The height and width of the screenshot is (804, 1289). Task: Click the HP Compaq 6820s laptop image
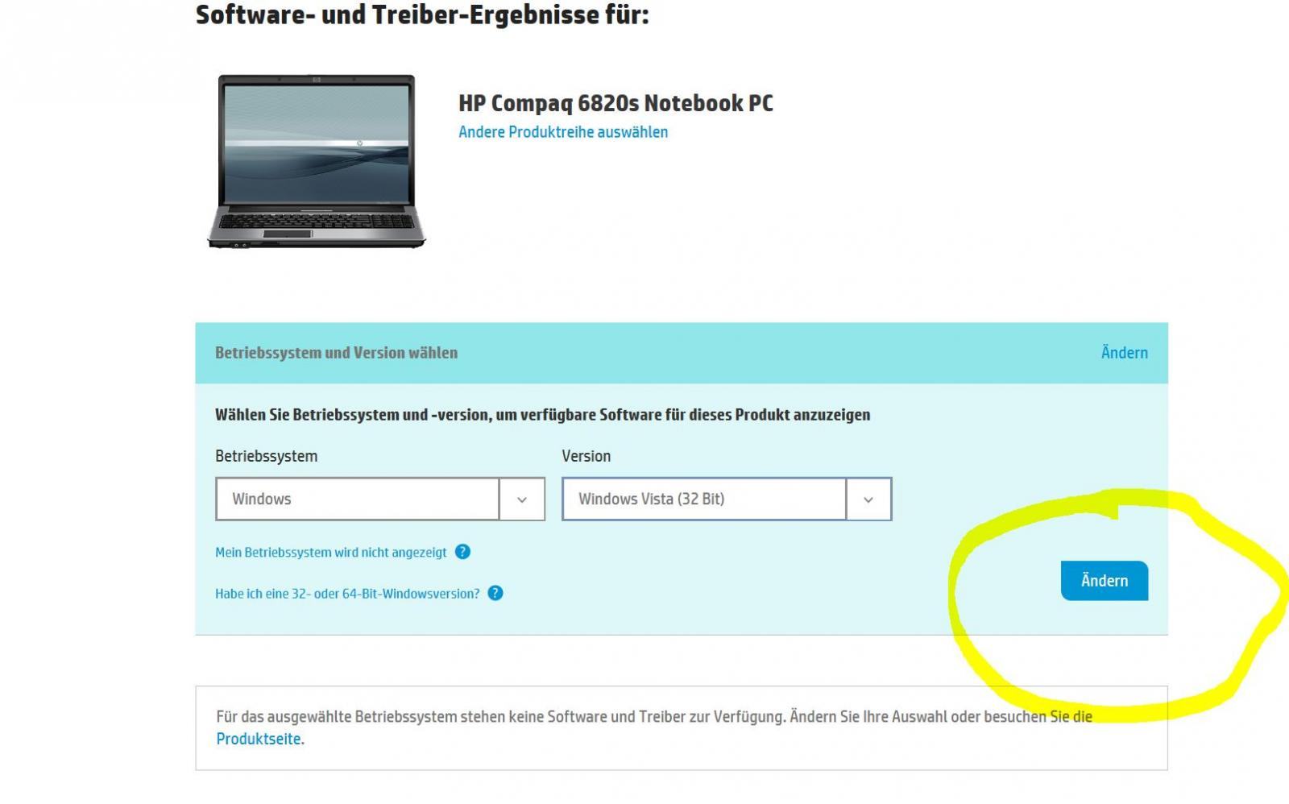coord(317,161)
